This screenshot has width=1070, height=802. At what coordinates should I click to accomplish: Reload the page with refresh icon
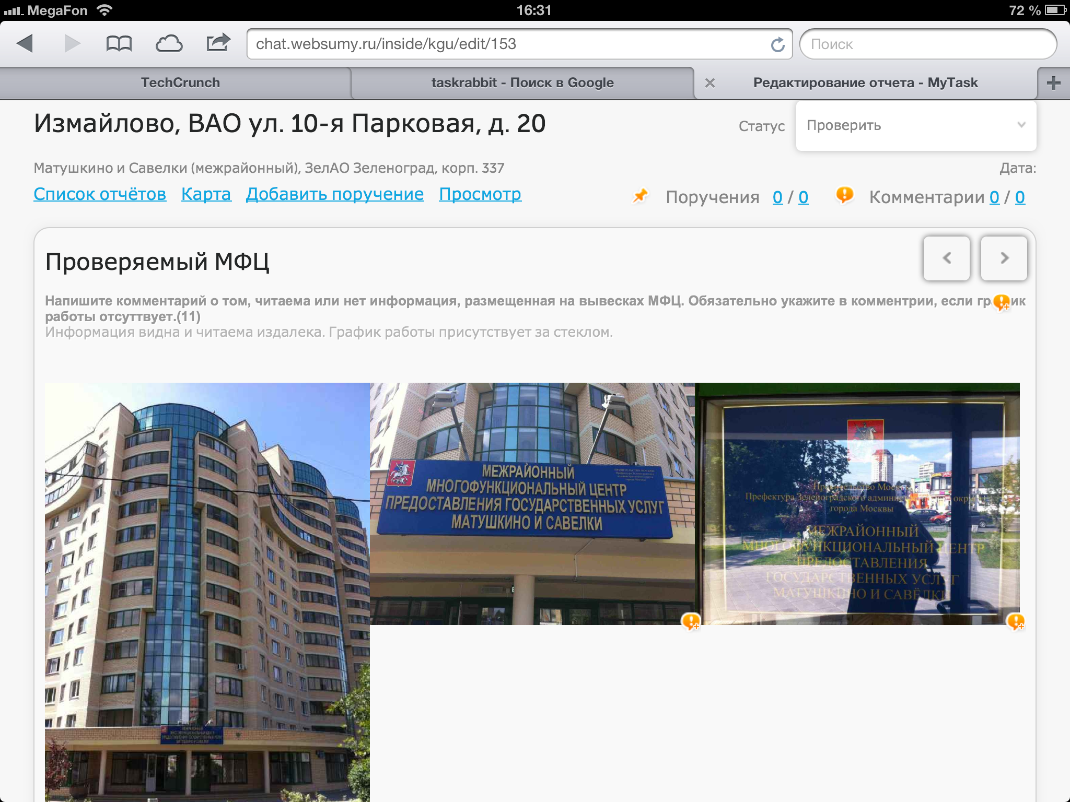coord(778,45)
